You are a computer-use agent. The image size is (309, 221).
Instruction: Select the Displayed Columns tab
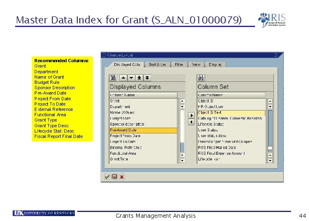(x=127, y=65)
